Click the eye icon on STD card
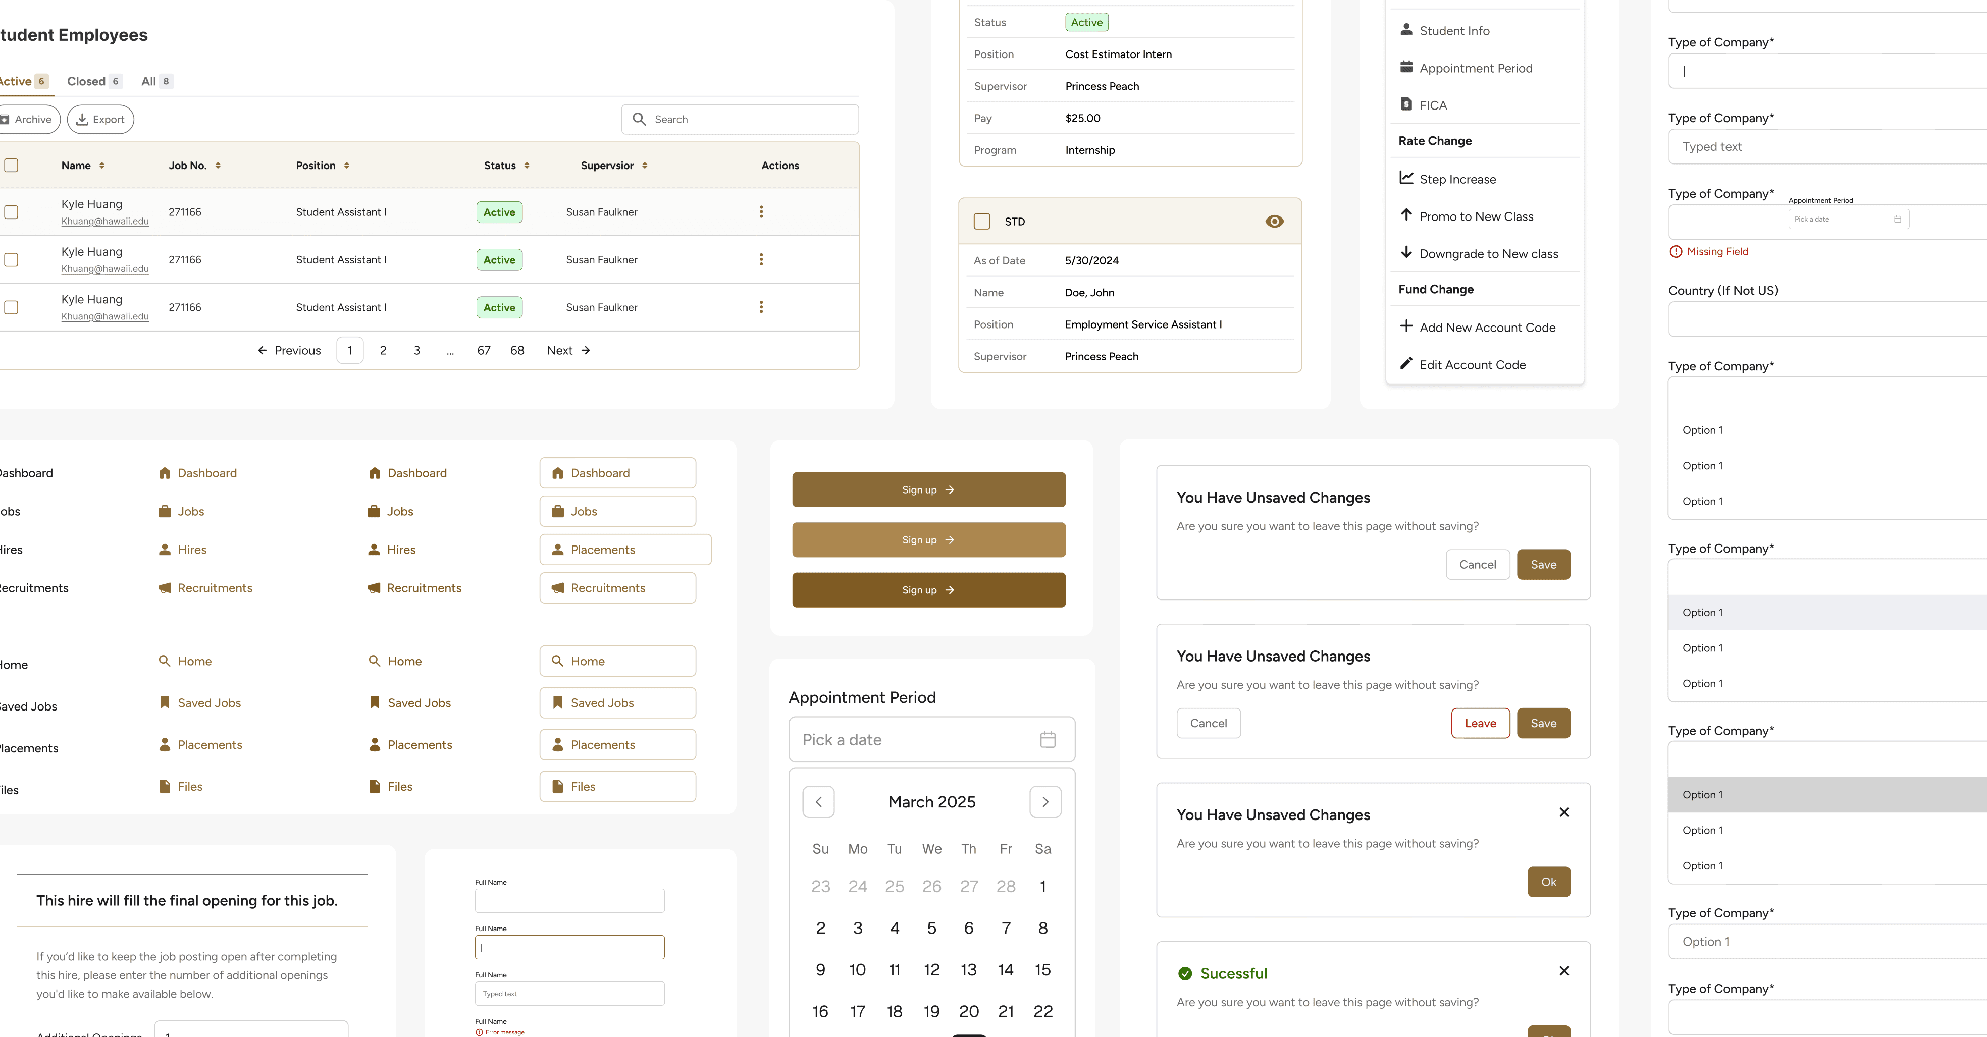The image size is (1987, 1037). [1274, 222]
